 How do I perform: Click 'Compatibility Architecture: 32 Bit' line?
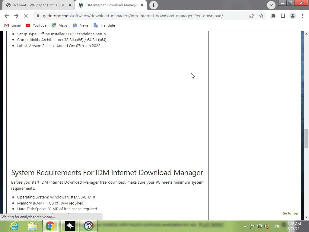click(62, 40)
